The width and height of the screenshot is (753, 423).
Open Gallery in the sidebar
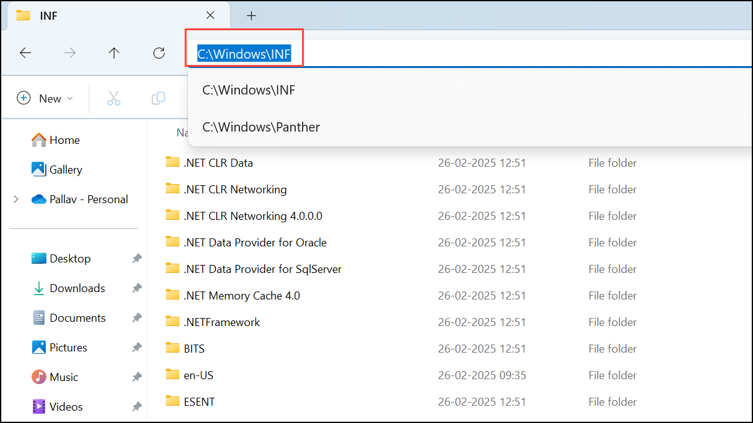[57, 170]
